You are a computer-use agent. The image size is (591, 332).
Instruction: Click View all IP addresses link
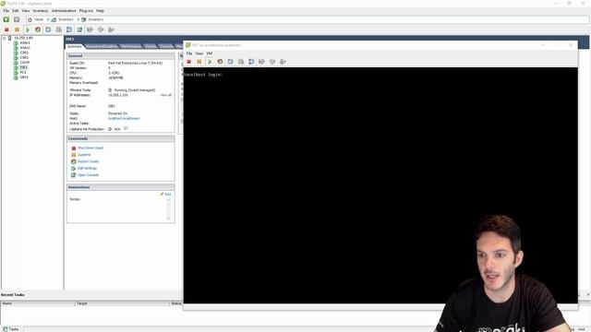[x=166, y=95]
